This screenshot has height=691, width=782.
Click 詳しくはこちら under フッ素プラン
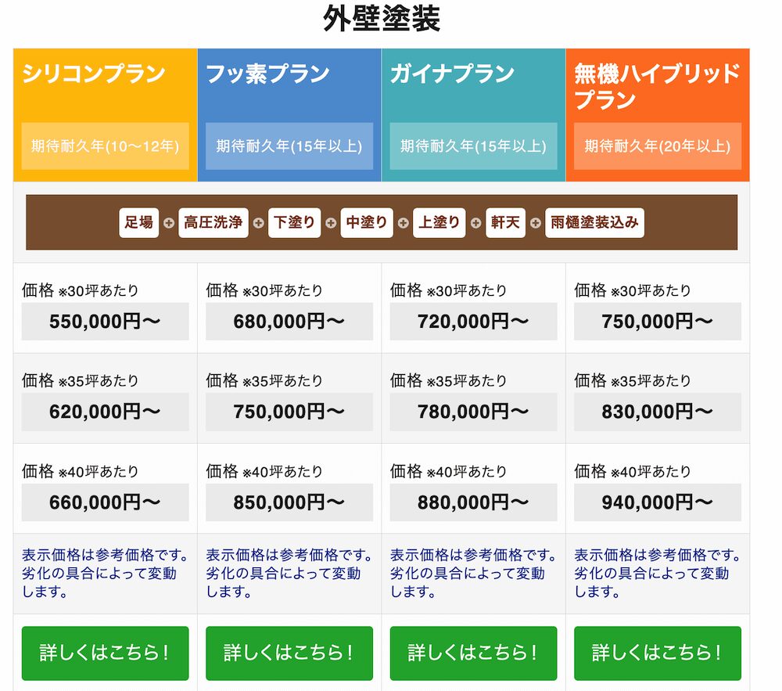coord(289,653)
